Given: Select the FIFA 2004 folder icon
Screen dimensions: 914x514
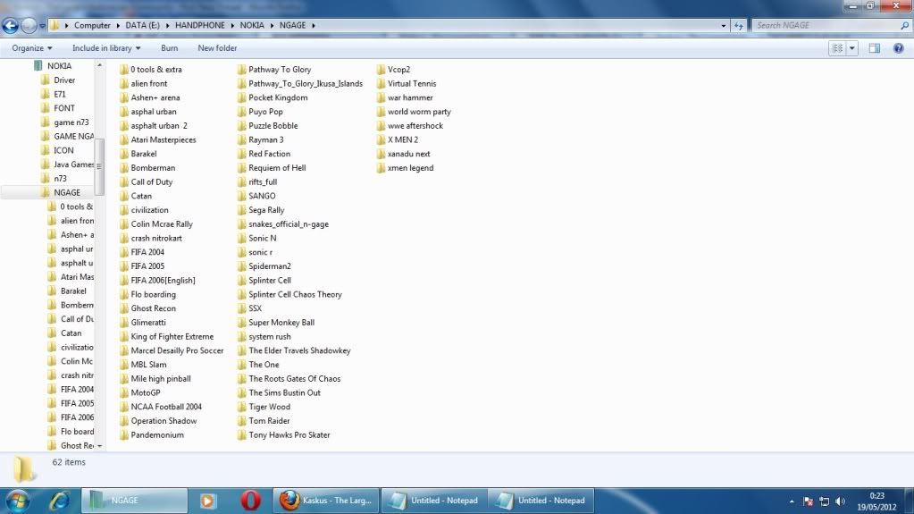Looking at the screenshot, I should pyautogui.click(x=123, y=252).
